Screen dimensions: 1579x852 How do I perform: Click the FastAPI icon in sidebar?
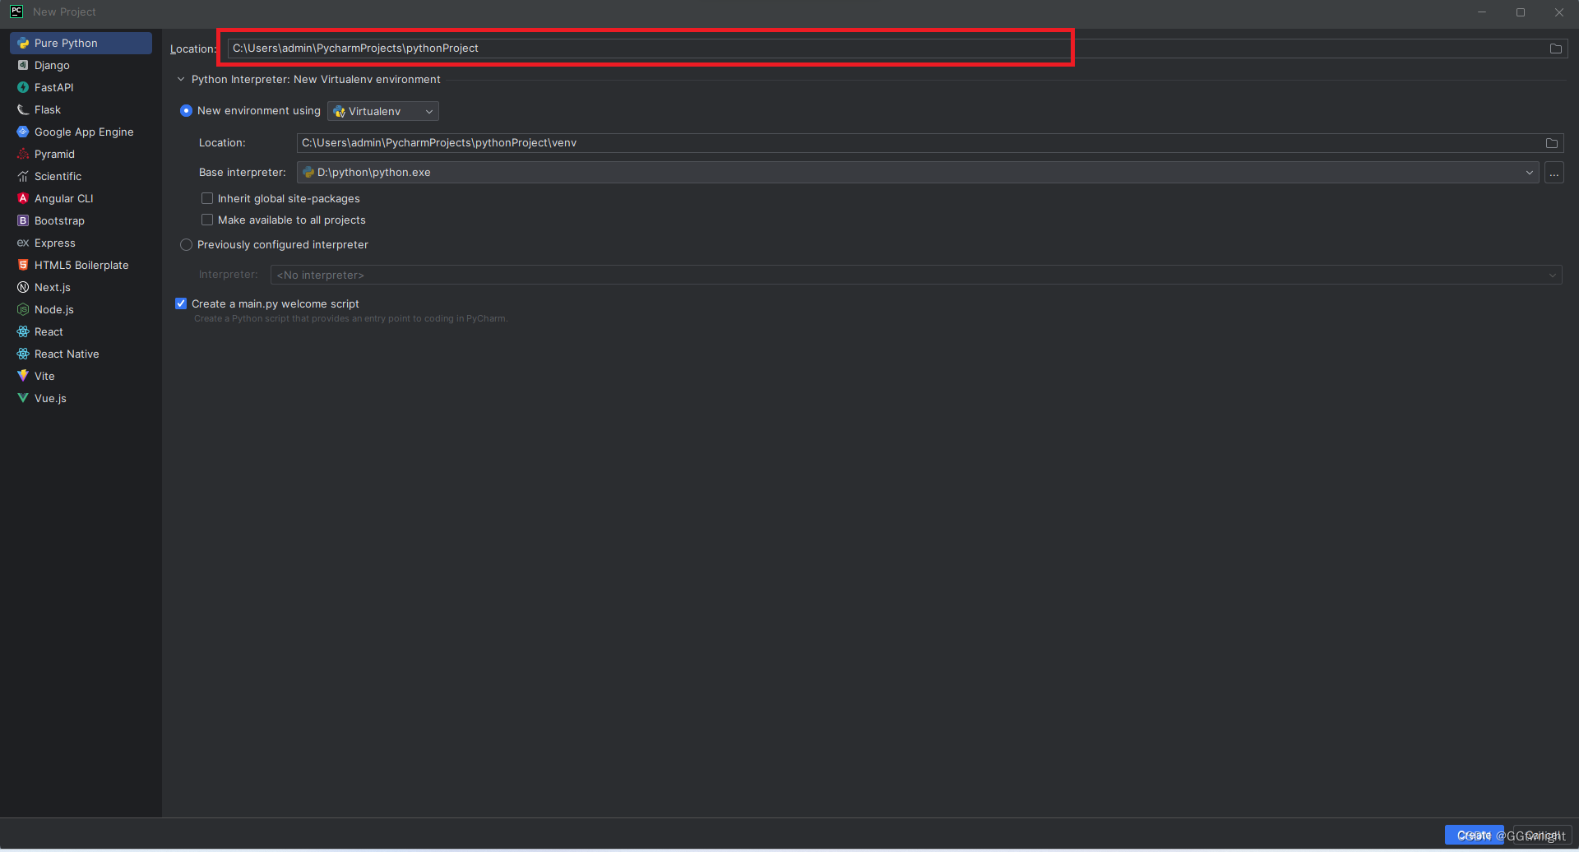pos(23,88)
